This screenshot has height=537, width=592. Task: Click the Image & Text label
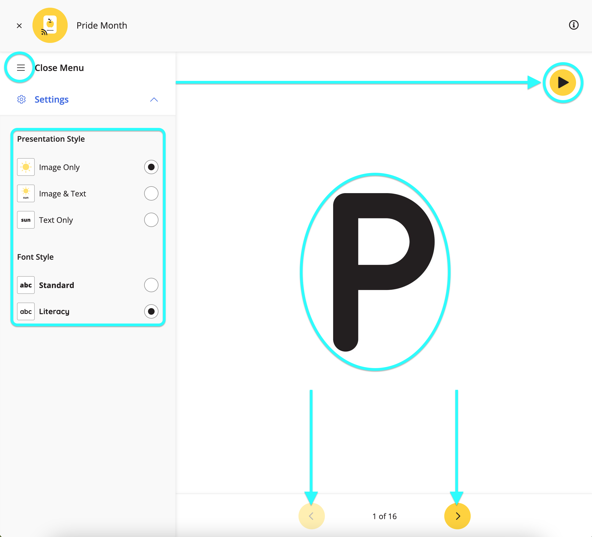point(62,193)
